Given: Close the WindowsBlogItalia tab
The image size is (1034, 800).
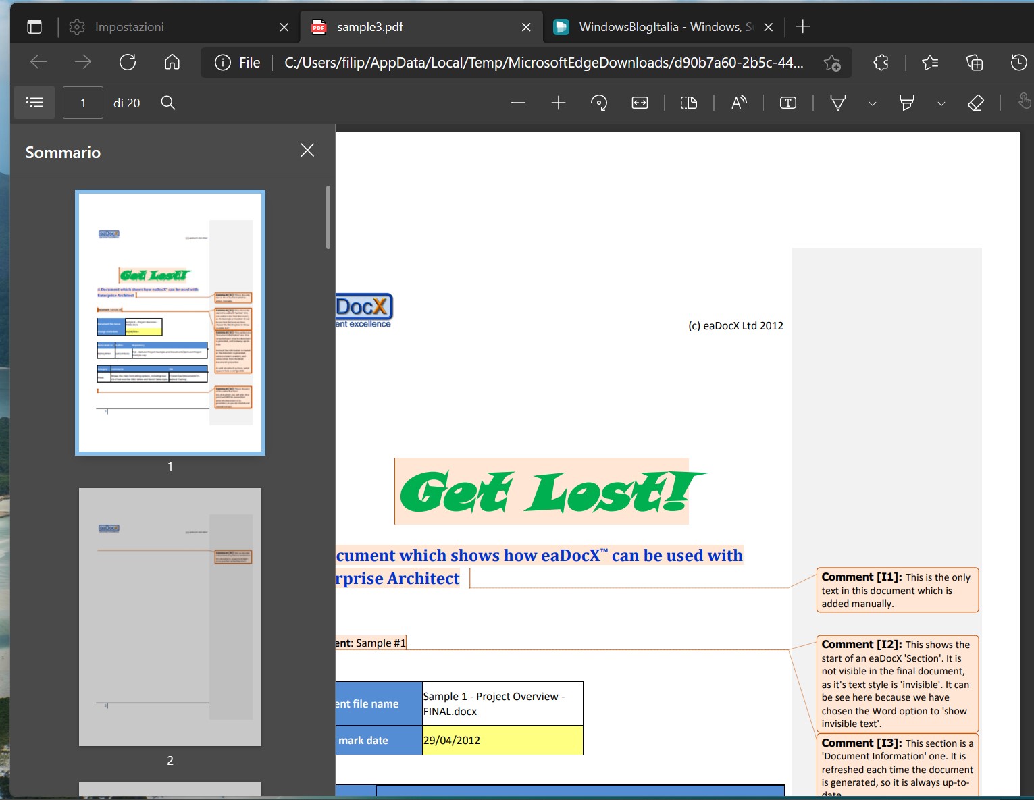Looking at the screenshot, I should (768, 27).
